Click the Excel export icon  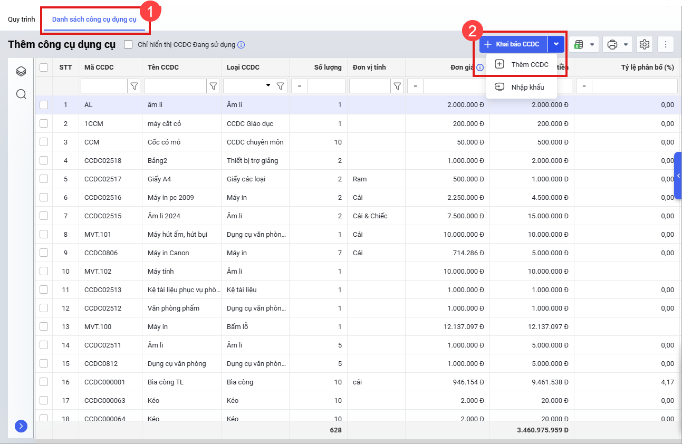pyautogui.click(x=579, y=44)
